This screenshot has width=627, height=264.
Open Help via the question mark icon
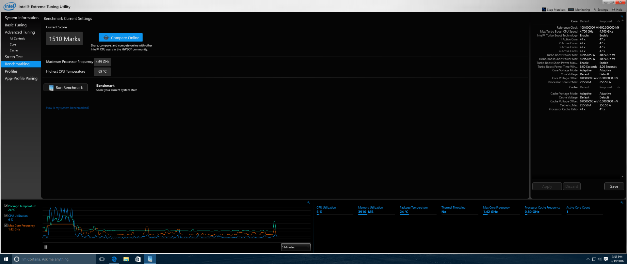coord(614,9)
